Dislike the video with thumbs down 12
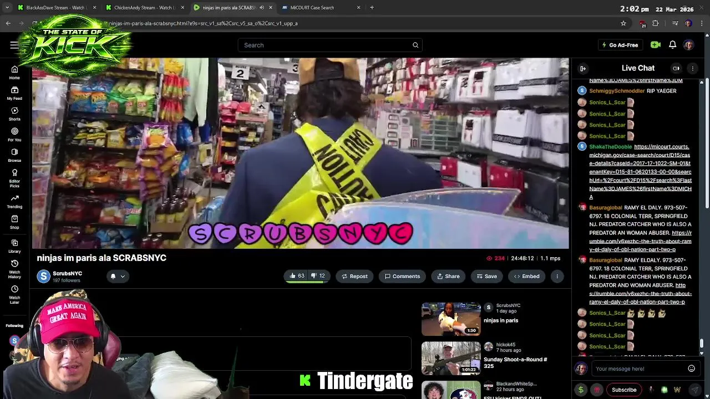Viewport: 710px width, 399px height. (318, 276)
